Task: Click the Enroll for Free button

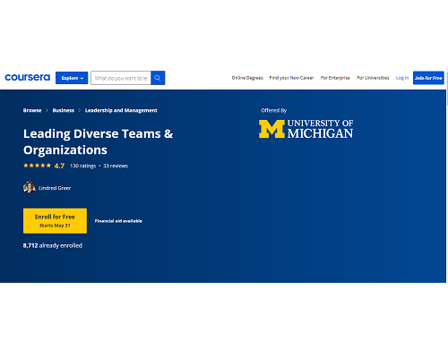Action: [55, 221]
